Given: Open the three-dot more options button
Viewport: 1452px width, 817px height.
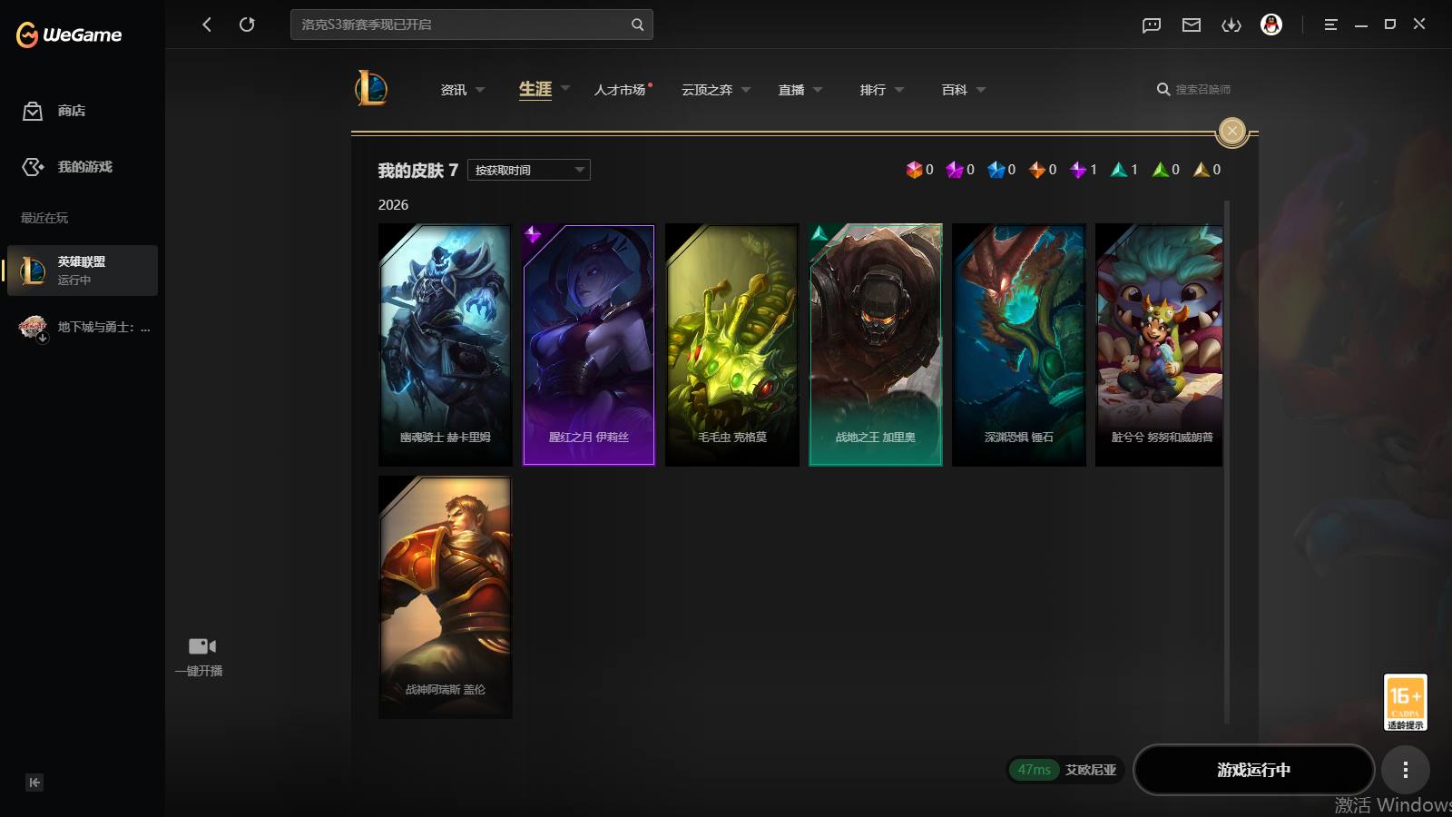Looking at the screenshot, I should pos(1406,770).
